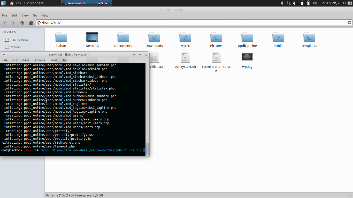The width and height of the screenshot is (353, 198).
Task: Click the muted volume icon beside the network icon
Action: [x=295, y=3]
